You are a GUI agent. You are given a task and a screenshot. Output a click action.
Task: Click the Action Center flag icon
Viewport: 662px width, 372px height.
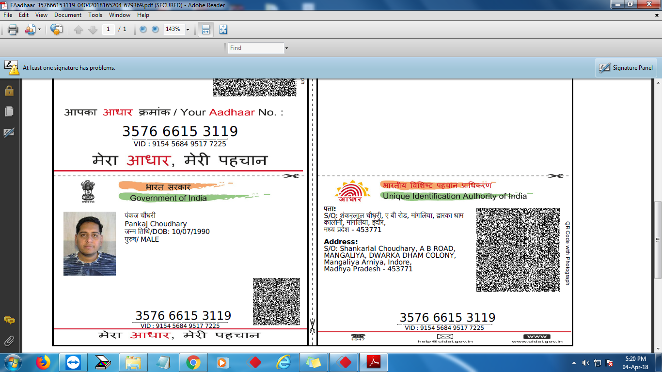(x=610, y=363)
